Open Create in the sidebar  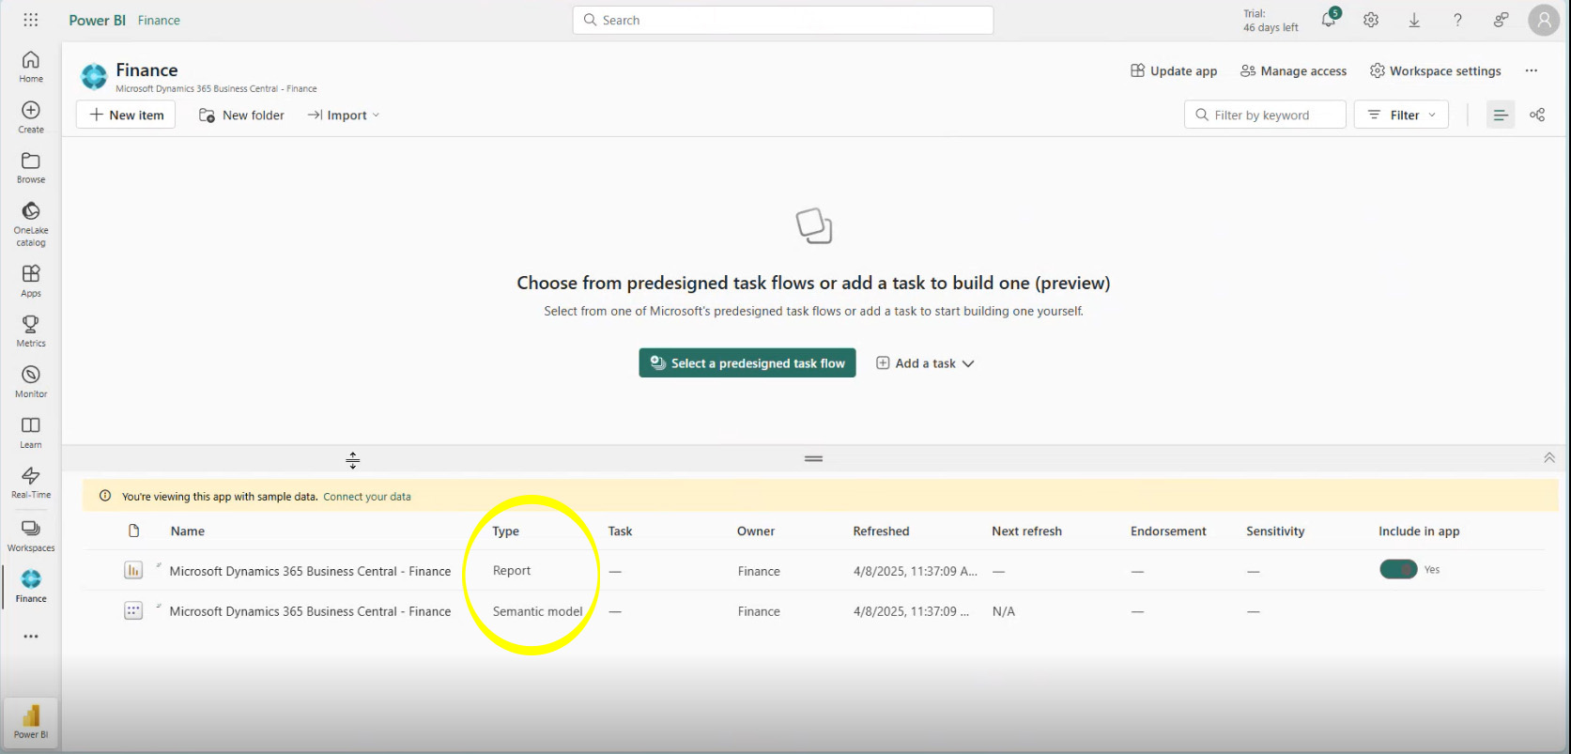pos(31,117)
